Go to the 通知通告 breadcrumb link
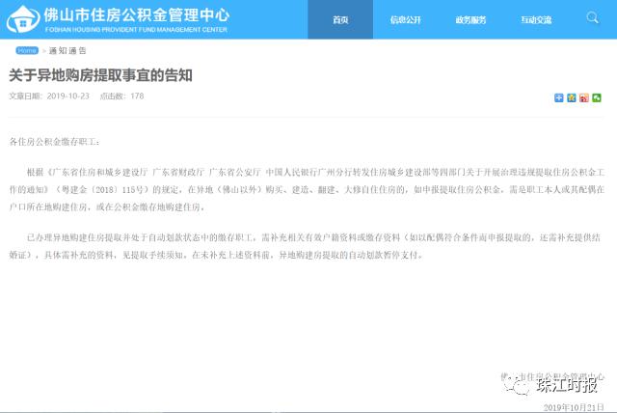 (67, 51)
